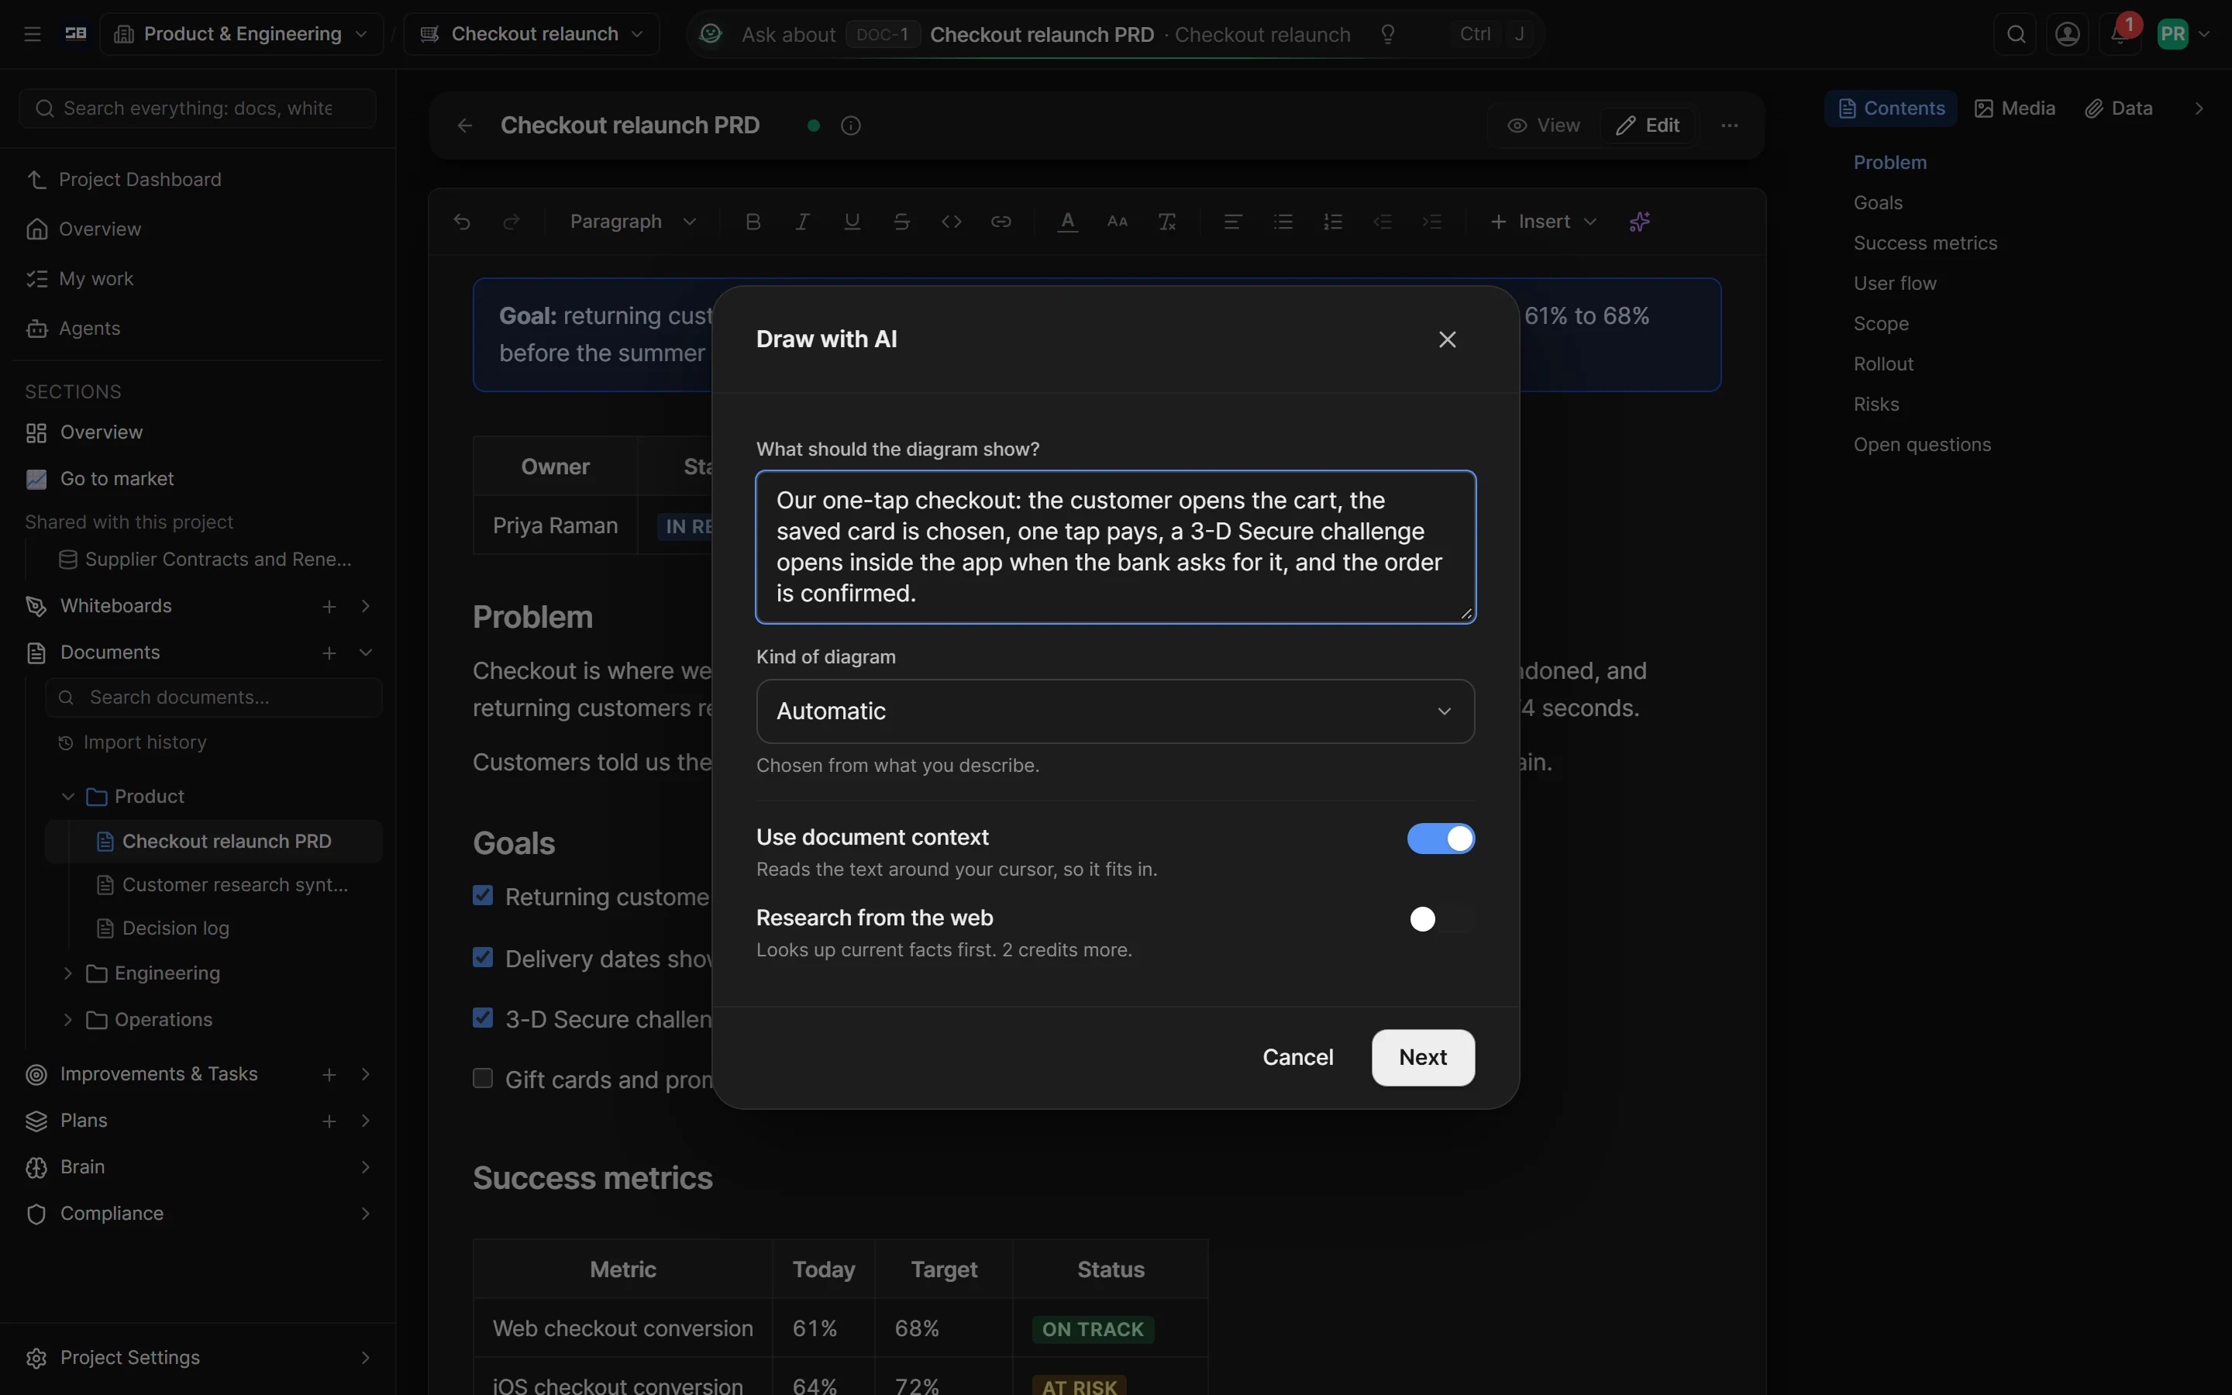Uncheck the Delivery dates goal checkbox

click(482, 957)
